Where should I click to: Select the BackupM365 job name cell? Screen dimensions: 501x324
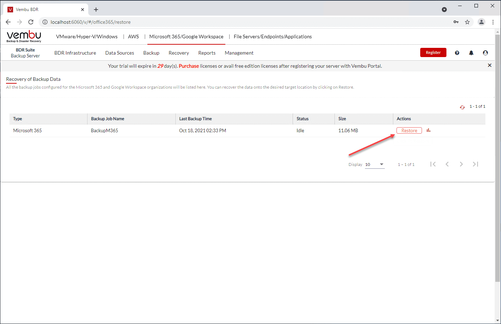tap(105, 130)
